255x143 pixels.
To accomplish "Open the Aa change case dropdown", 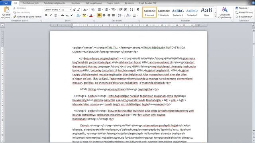I will click(85, 10).
